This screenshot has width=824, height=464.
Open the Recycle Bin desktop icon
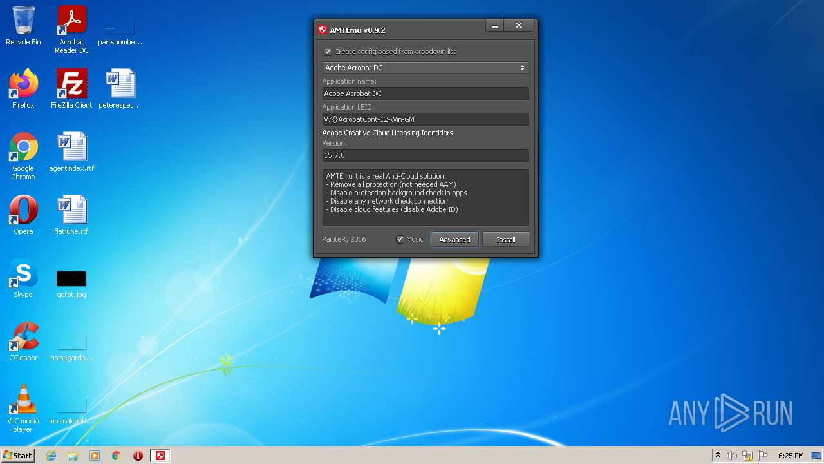click(x=23, y=26)
